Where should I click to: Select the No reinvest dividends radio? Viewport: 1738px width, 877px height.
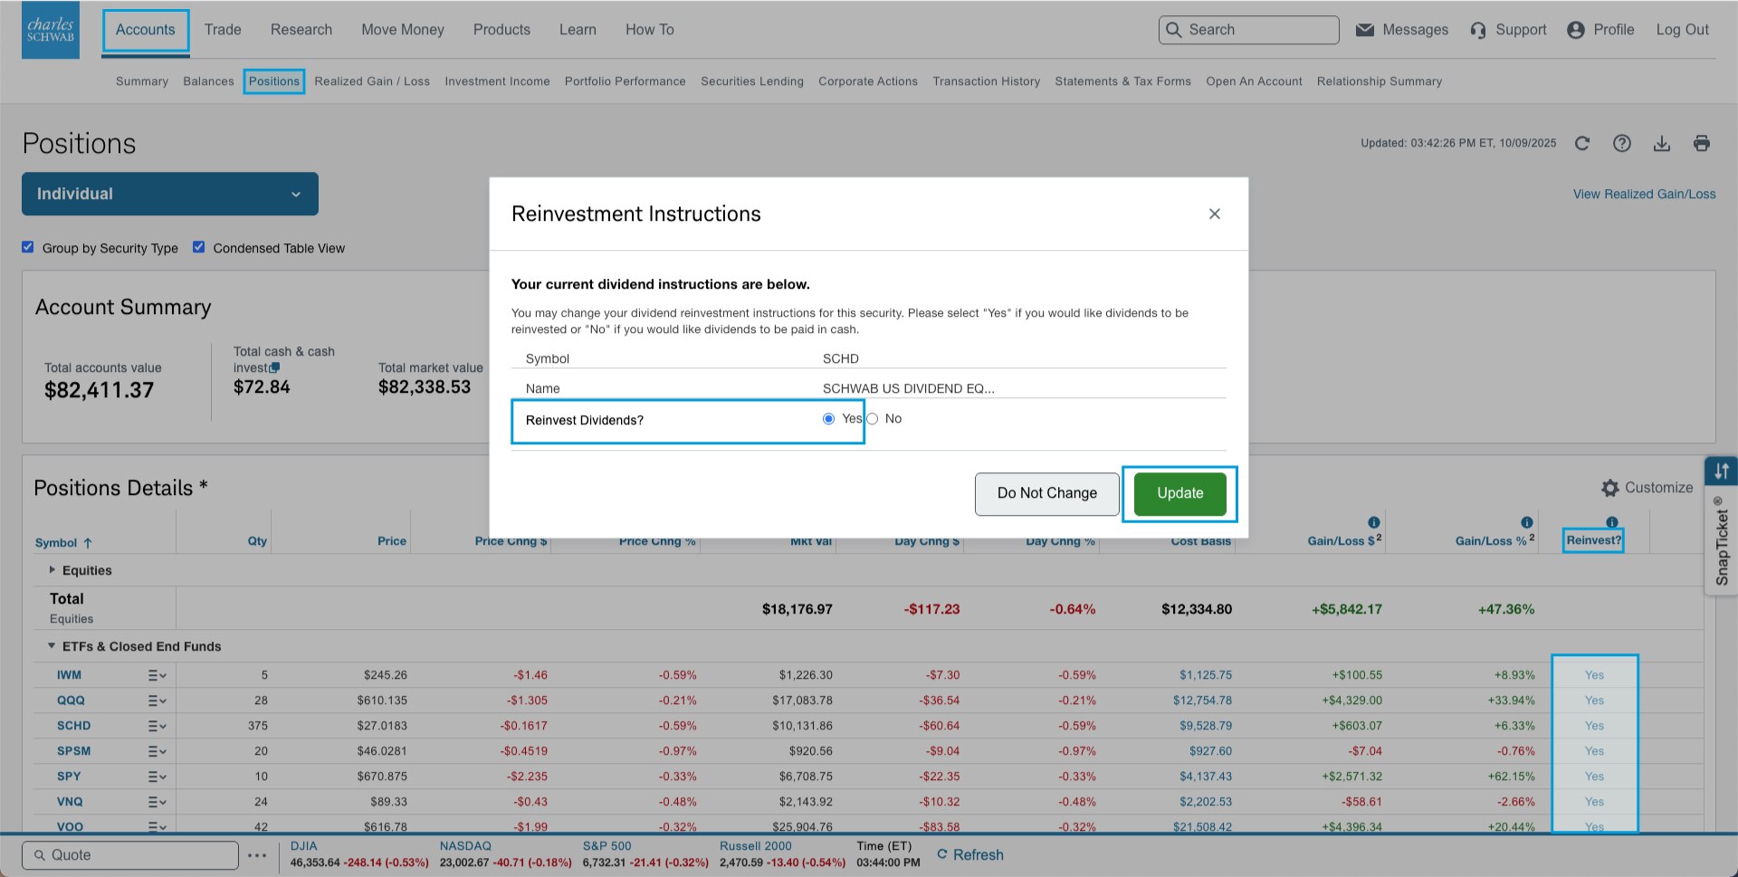click(x=873, y=419)
